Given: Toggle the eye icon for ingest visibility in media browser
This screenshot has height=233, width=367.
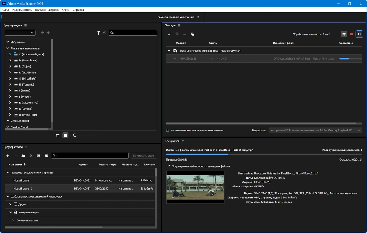Looking at the screenshot, I should tap(105, 33).
